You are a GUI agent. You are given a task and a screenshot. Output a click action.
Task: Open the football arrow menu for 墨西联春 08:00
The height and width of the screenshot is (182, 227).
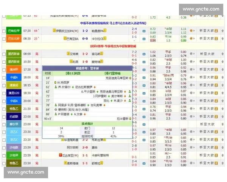click(x=192, y=54)
